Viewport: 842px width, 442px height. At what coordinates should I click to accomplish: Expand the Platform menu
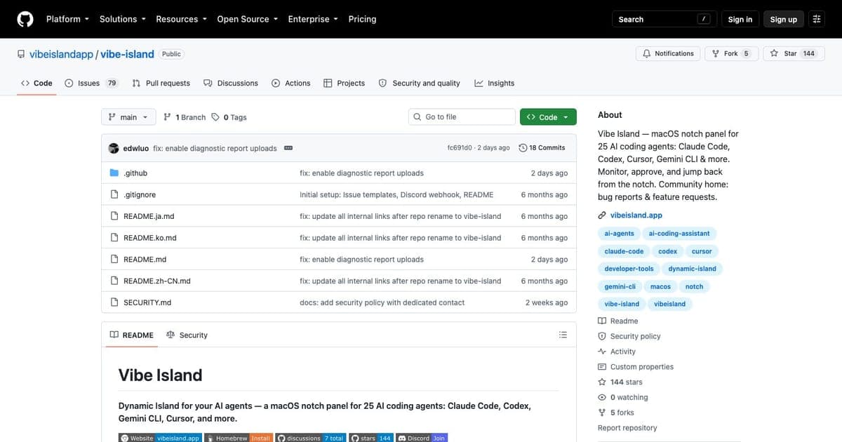coord(67,19)
